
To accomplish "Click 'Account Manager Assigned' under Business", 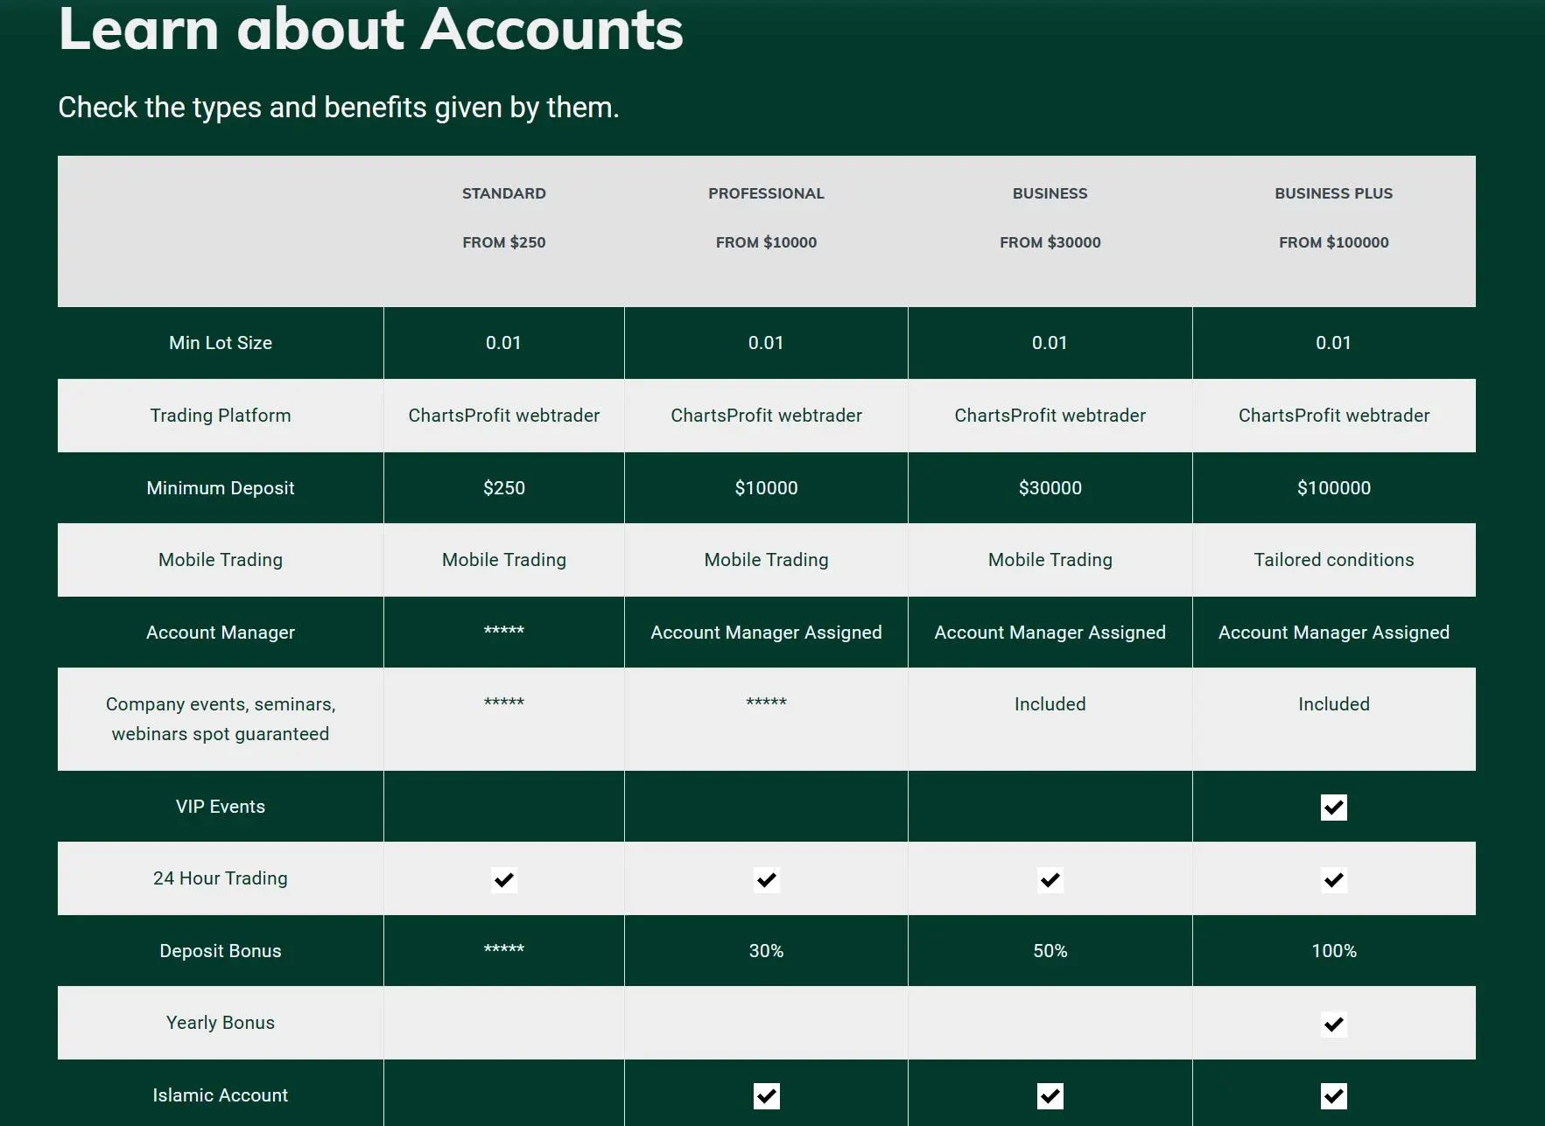I will [1050, 633].
